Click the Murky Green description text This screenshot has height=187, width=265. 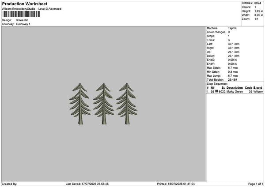click(235, 92)
